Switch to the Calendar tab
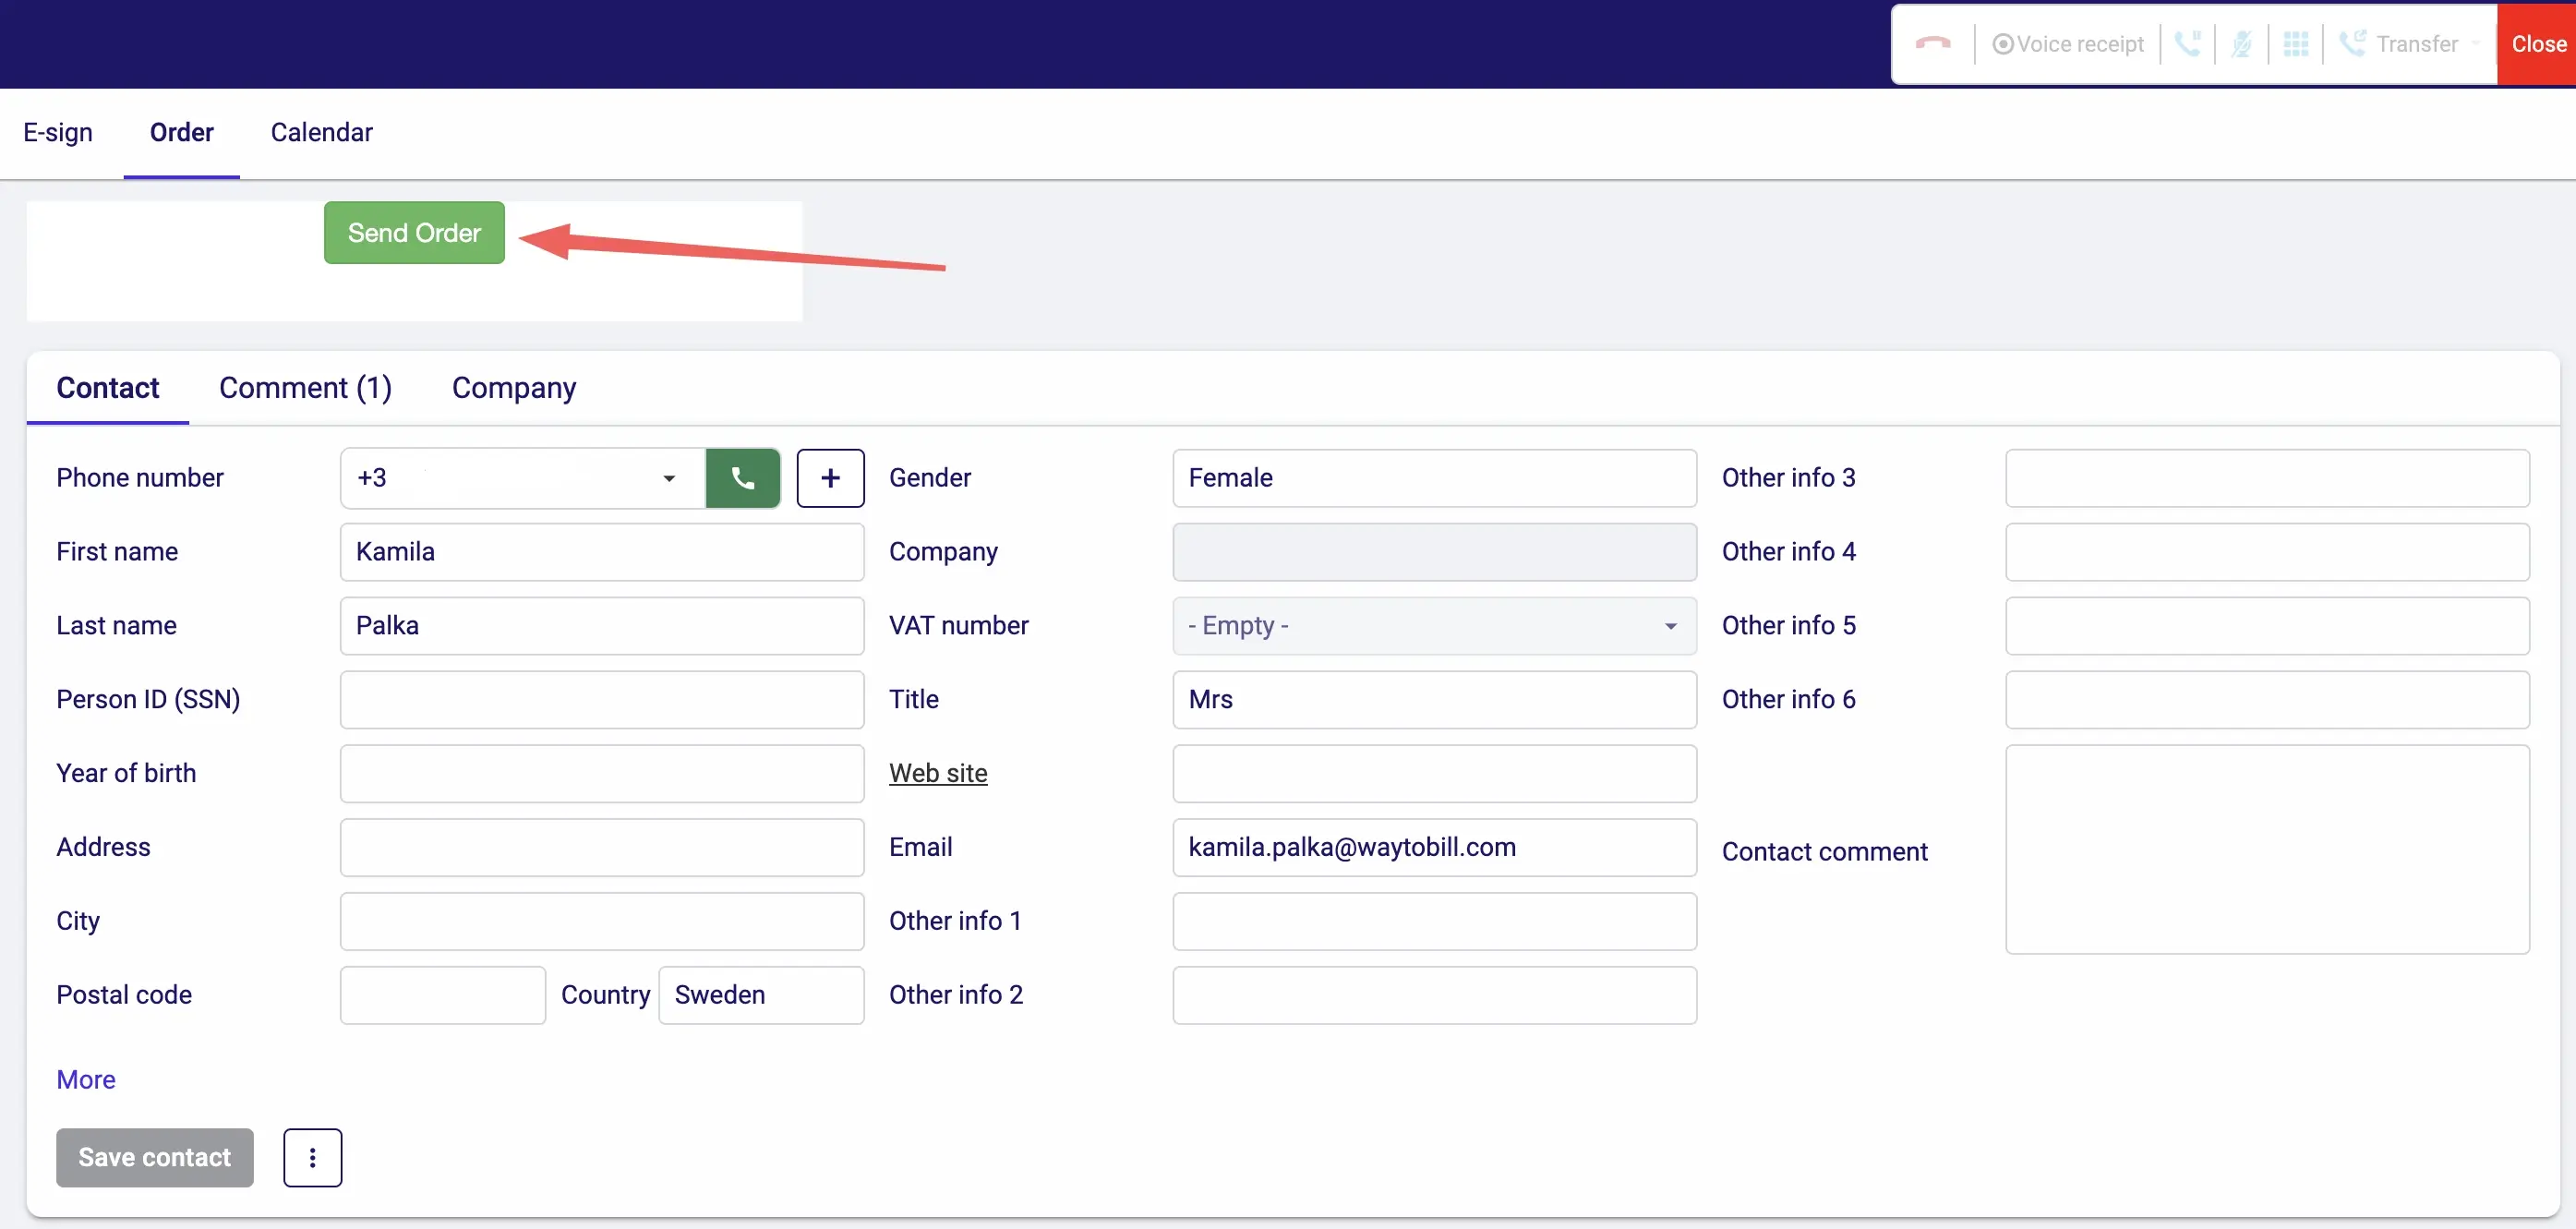The height and width of the screenshot is (1229, 2576). [x=321, y=132]
